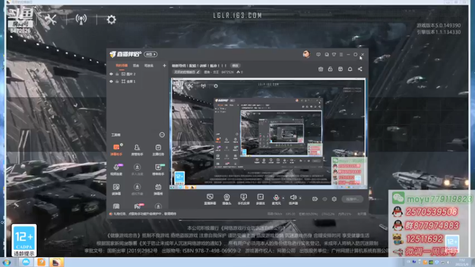
Task: Edit room name with pencil button
Action: click(198, 72)
